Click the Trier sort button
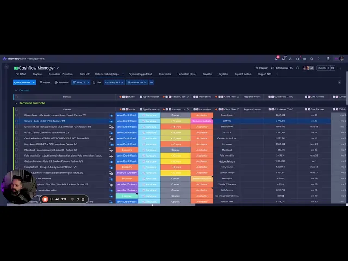This screenshot has width=348, height=261. (x=97, y=82)
